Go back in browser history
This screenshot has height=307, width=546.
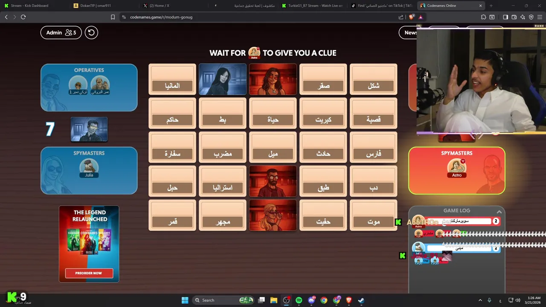[6, 17]
